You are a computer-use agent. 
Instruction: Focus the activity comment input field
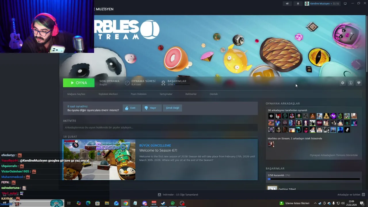pos(160,127)
